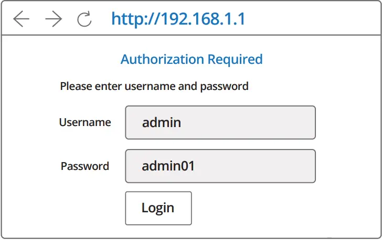Click the http://192.168.1.1 URL text

click(x=178, y=19)
